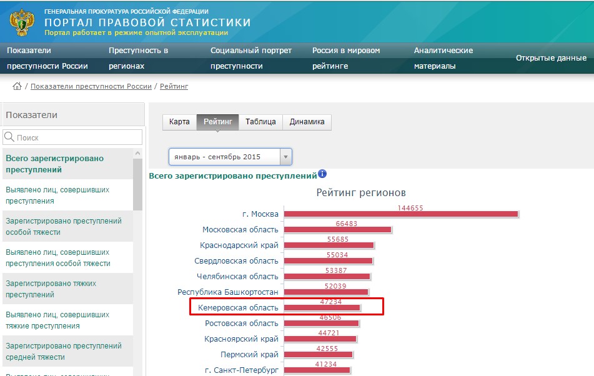This screenshot has width=594, height=376.
Task: Click the 'г. Москва' bar in the chart
Action: tap(401, 214)
